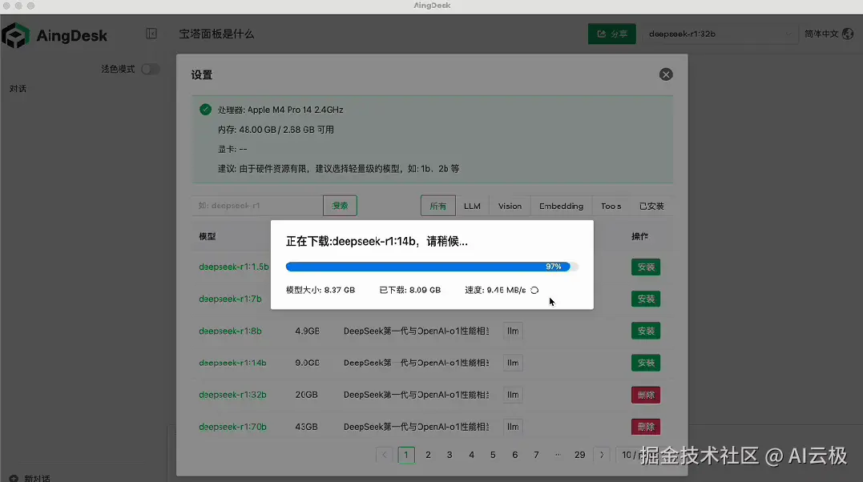Select the 已安装 filter tab
863x482 pixels.
(x=651, y=206)
